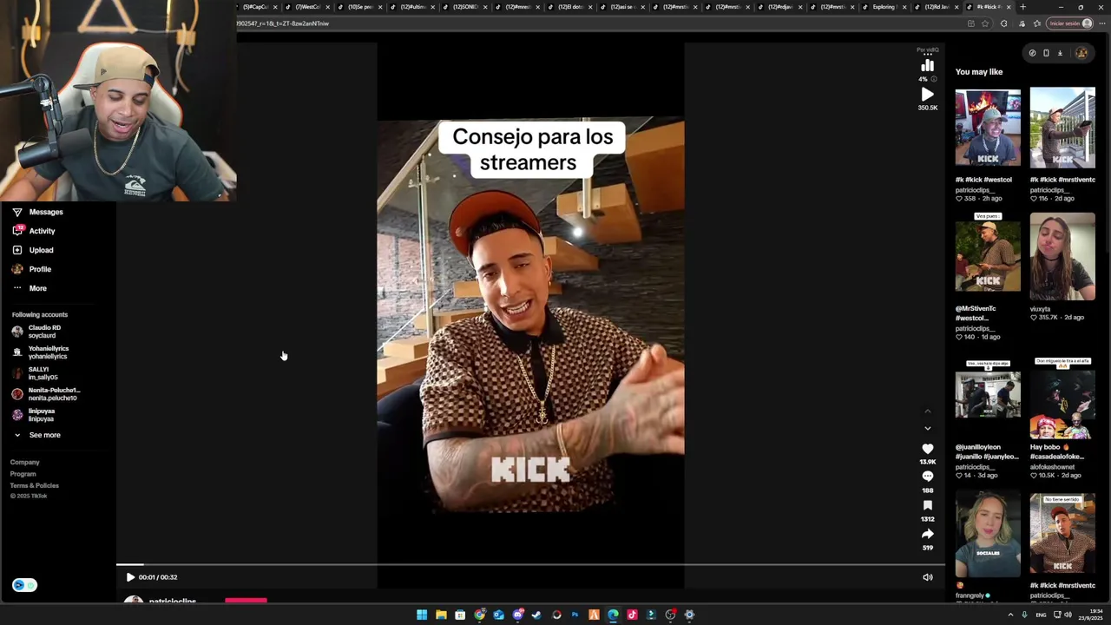Click the ENG language indicator
Screen dimensions: 1111x625
pos(1041,615)
